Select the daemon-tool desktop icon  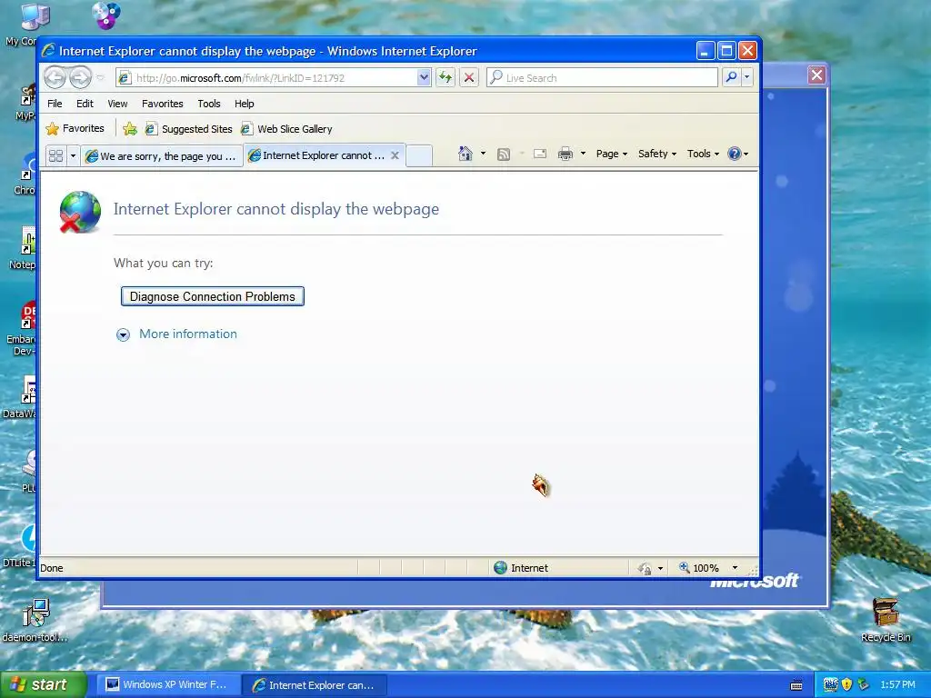click(35, 620)
